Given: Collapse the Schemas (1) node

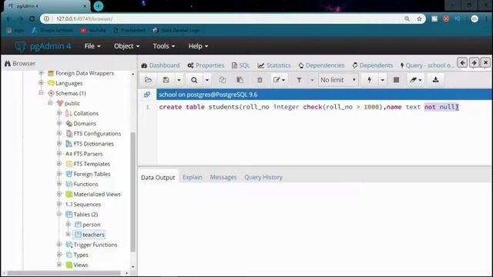Looking at the screenshot, I should (41, 93).
